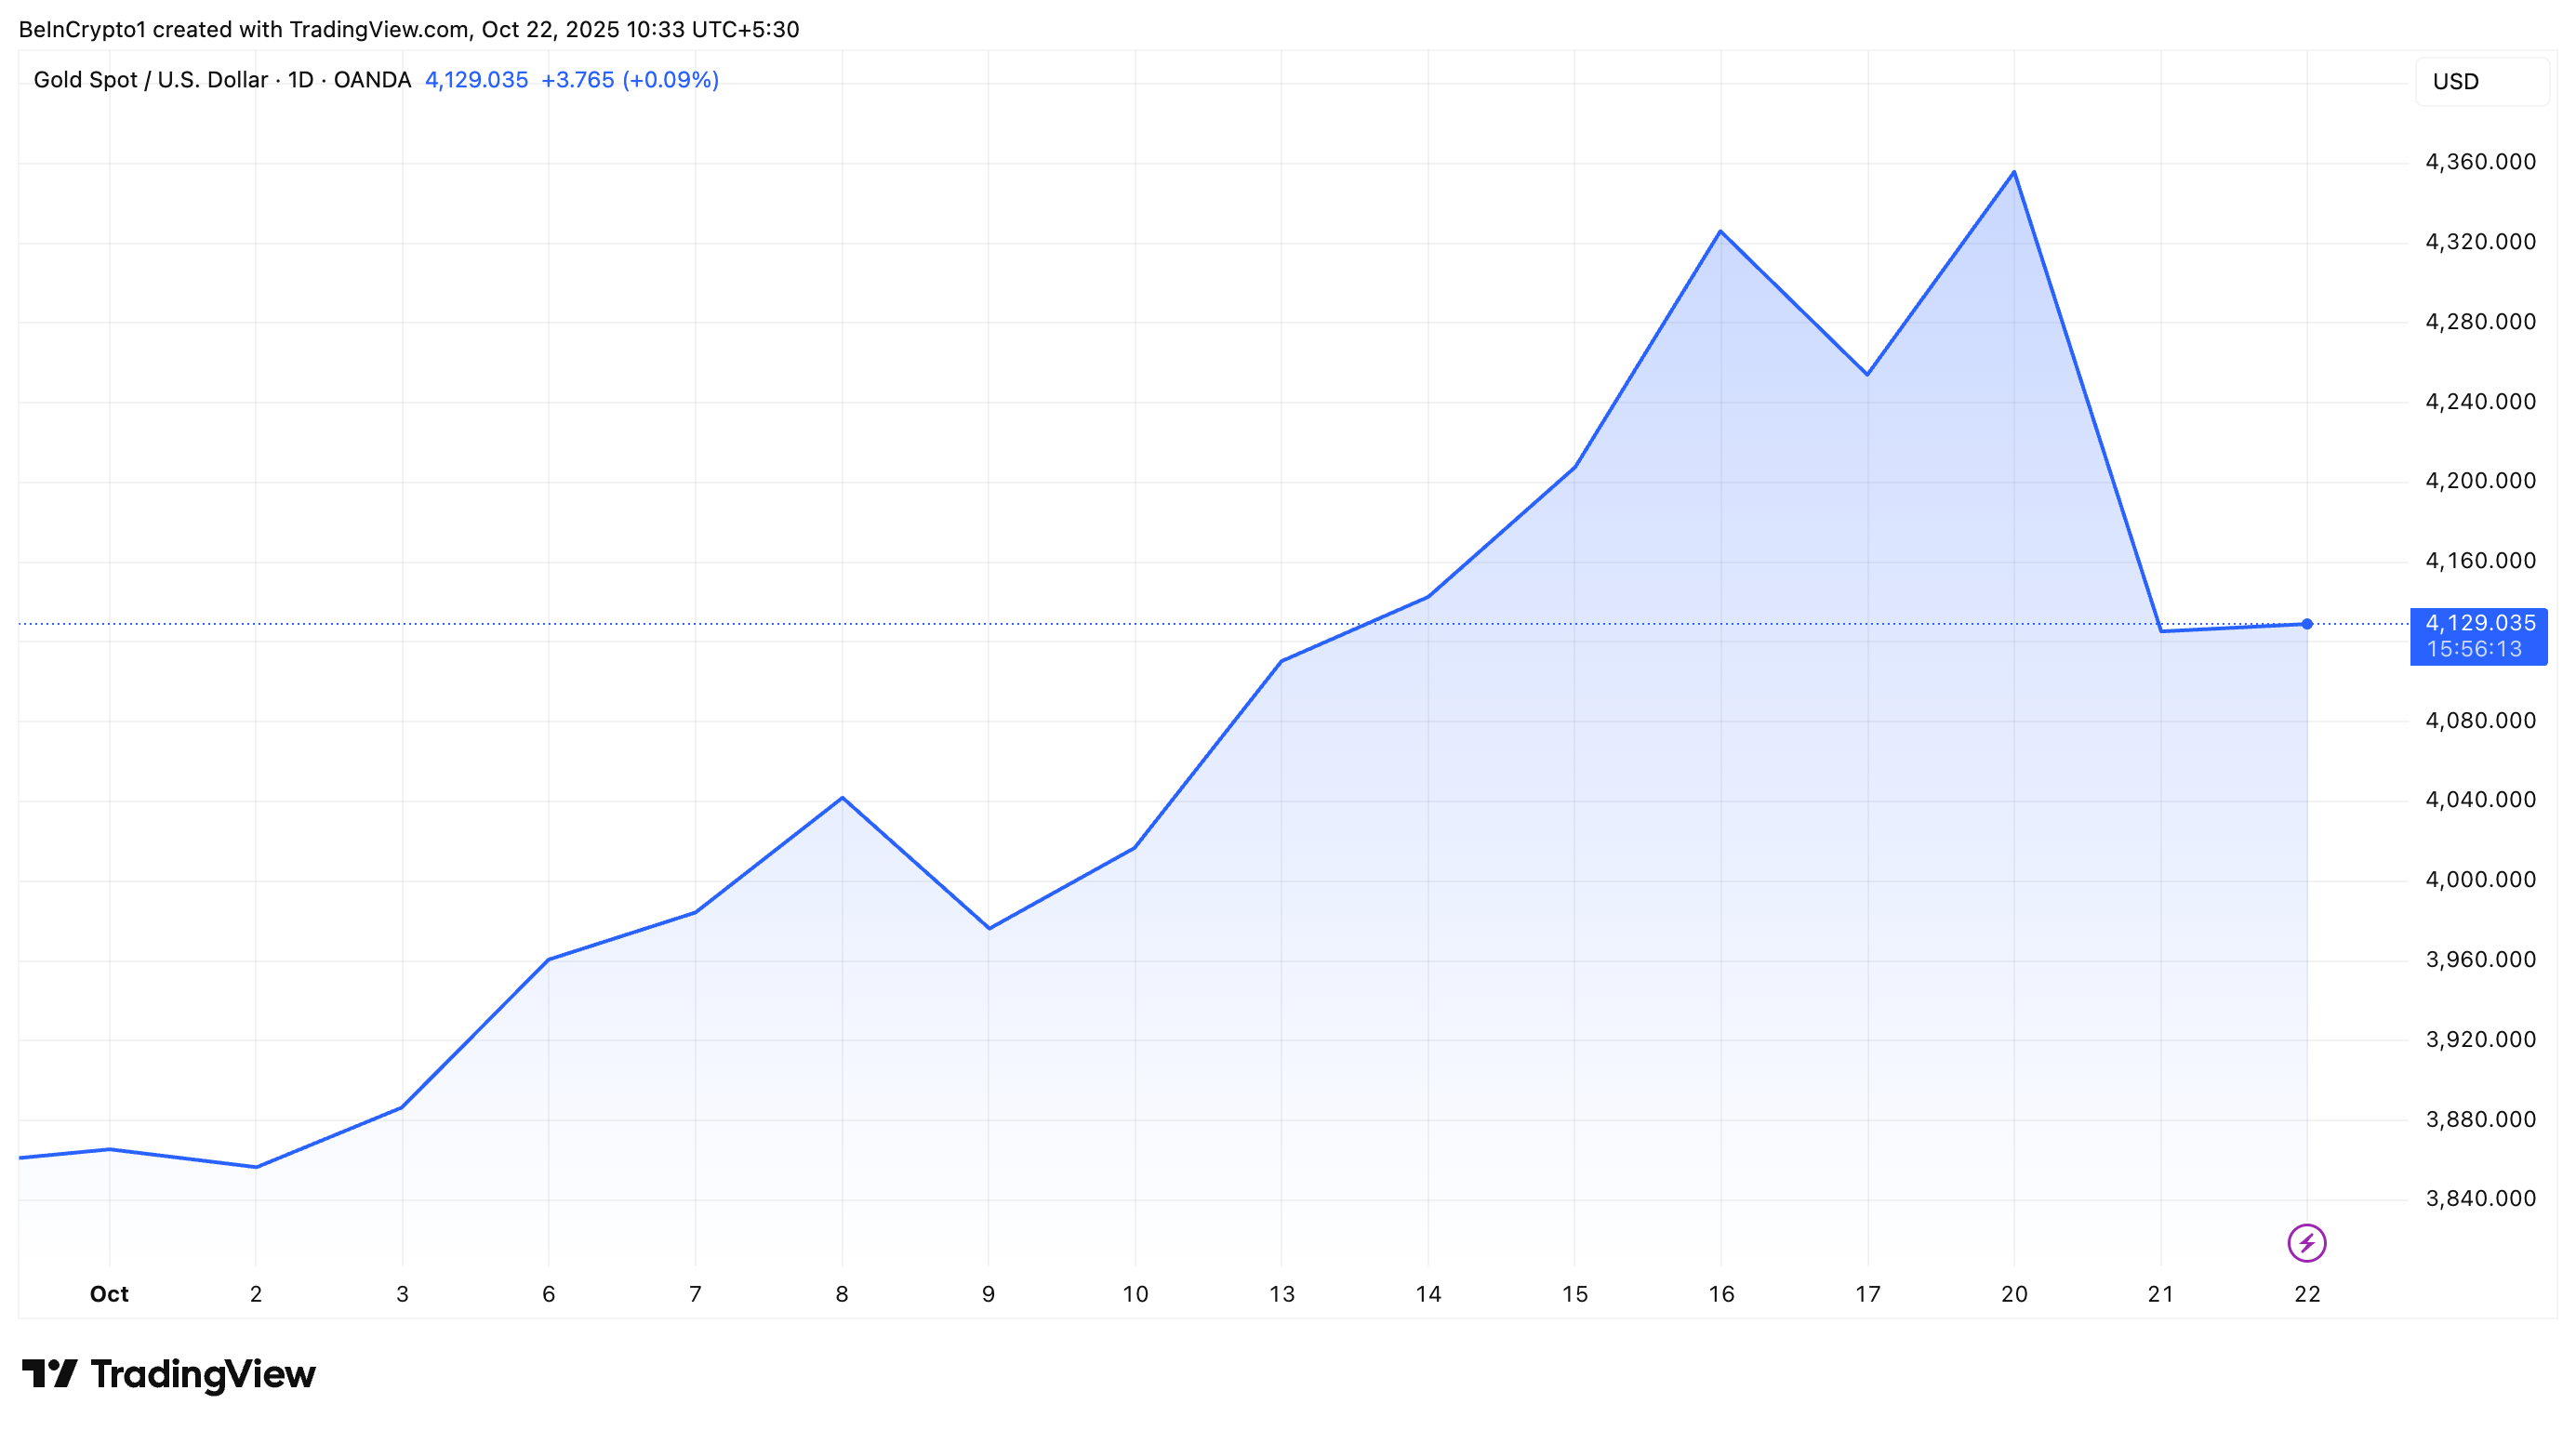Click the +3.765 (+0.09%) change text
Viewport: 2576px width, 1430px height.
point(629,80)
